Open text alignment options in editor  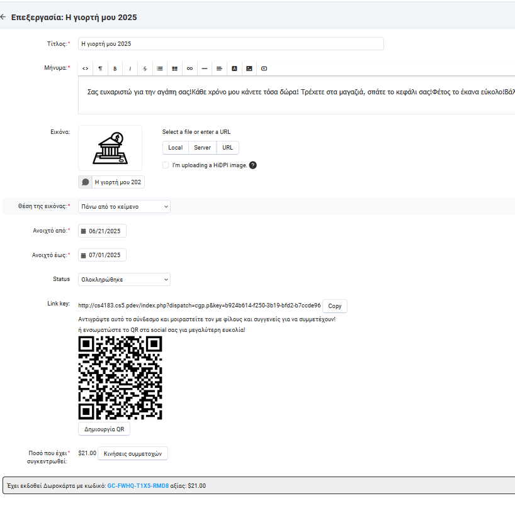(219, 69)
